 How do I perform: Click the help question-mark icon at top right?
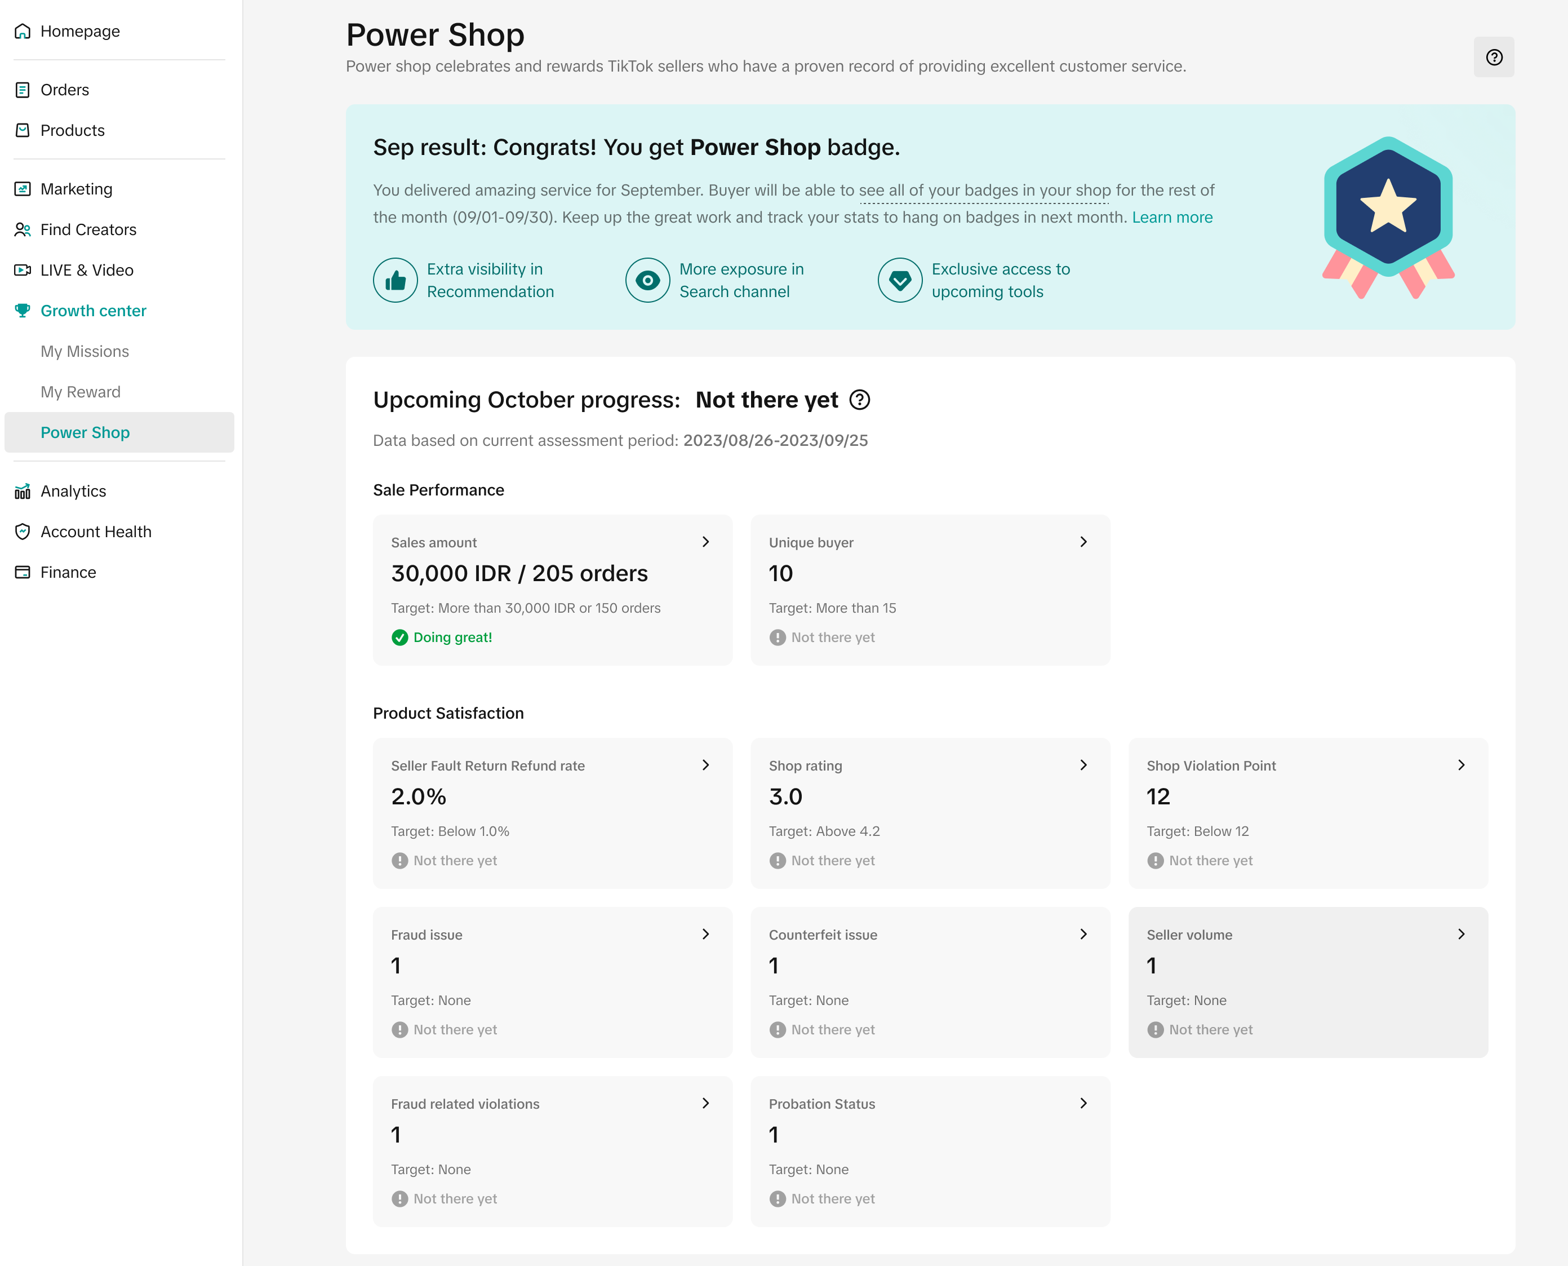1494,57
